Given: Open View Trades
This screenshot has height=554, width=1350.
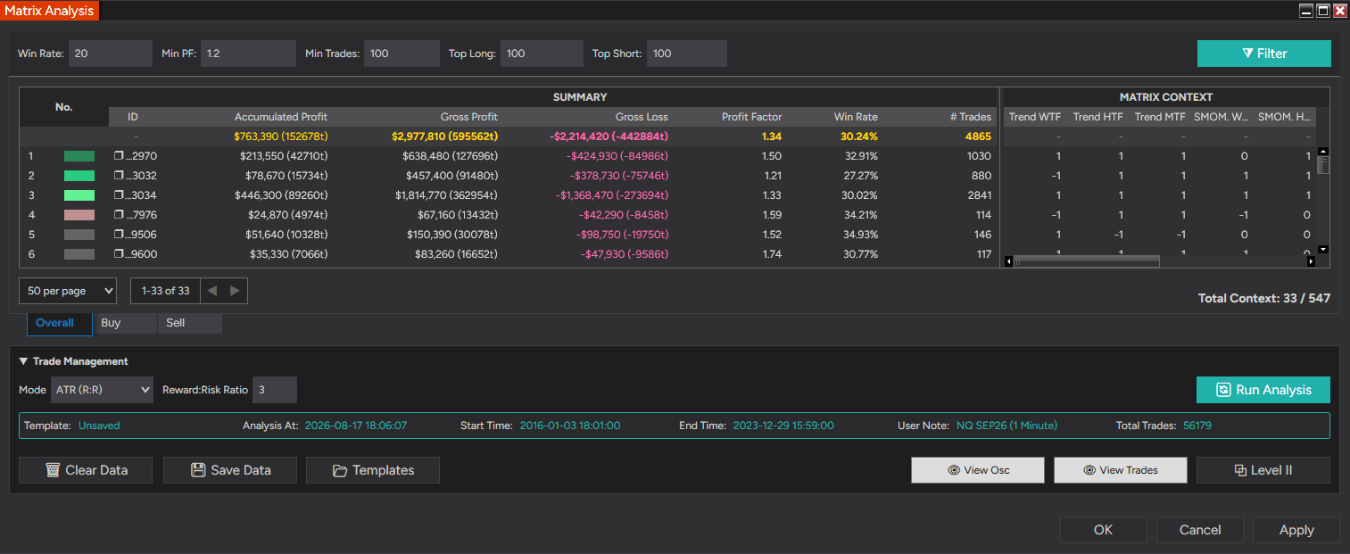Looking at the screenshot, I should coord(1121,470).
